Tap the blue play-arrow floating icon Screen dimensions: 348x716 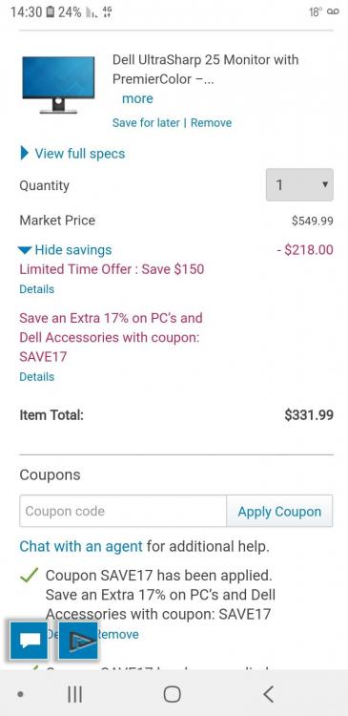[78, 641]
